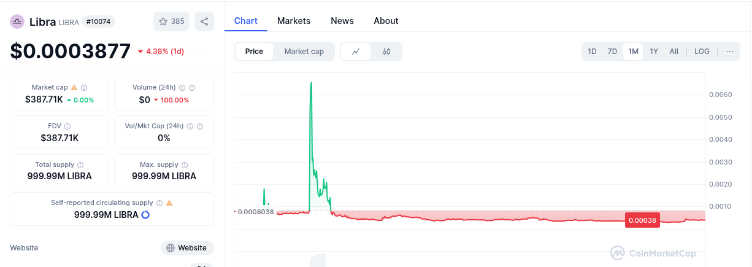Click the Volume $0 value
This screenshot has width=752, height=267.
(x=145, y=99)
